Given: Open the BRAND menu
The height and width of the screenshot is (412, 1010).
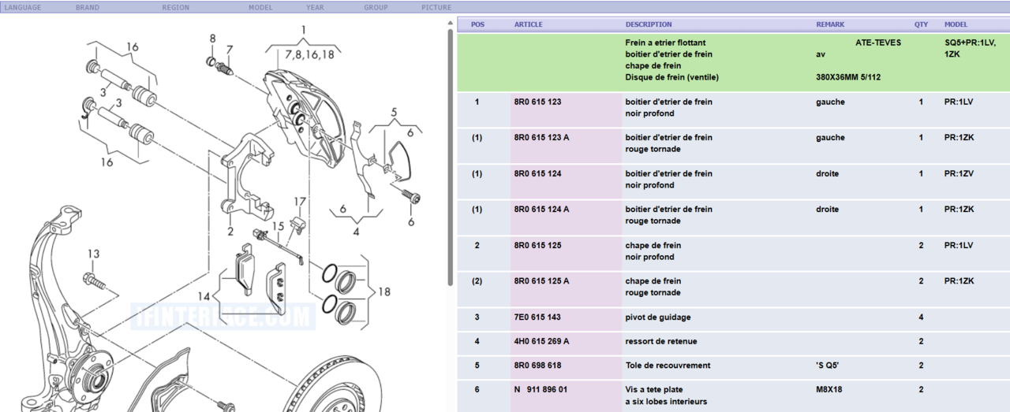Looking at the screenshot, I should pyautogui.click(x=88, y=8).
